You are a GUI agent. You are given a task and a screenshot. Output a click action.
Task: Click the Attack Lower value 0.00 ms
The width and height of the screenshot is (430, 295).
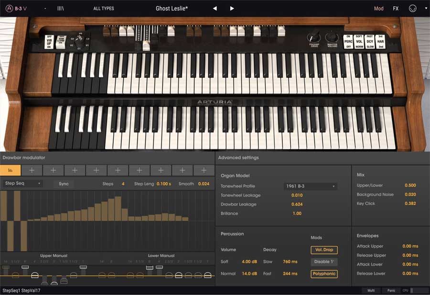[x=410, y=264]
